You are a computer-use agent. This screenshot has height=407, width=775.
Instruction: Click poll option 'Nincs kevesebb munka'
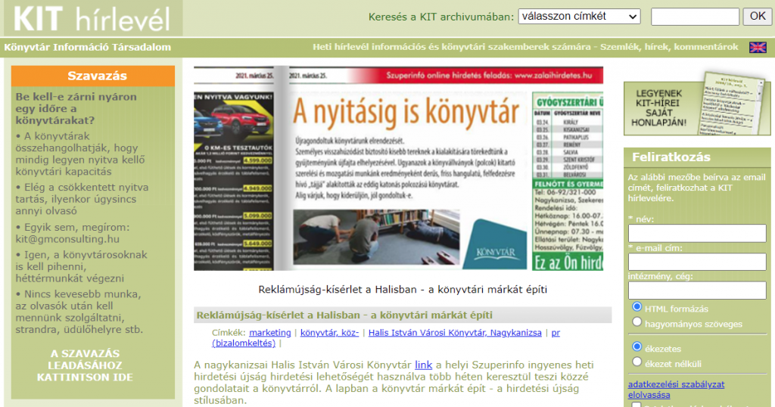tap(79, 312)
